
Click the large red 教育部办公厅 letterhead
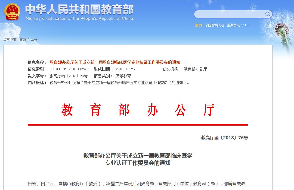(x=138, y=110)
